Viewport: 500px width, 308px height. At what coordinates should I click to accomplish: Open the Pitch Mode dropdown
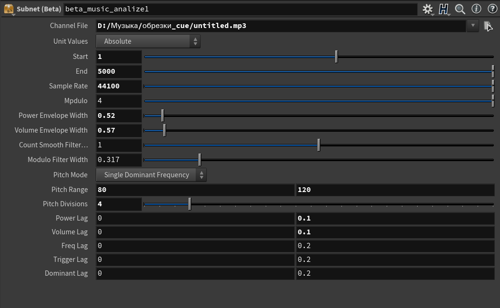151,175
